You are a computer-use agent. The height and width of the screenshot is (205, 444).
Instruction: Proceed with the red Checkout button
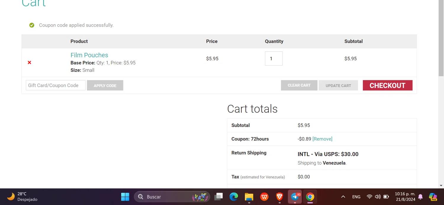click(x=387, y=85)
